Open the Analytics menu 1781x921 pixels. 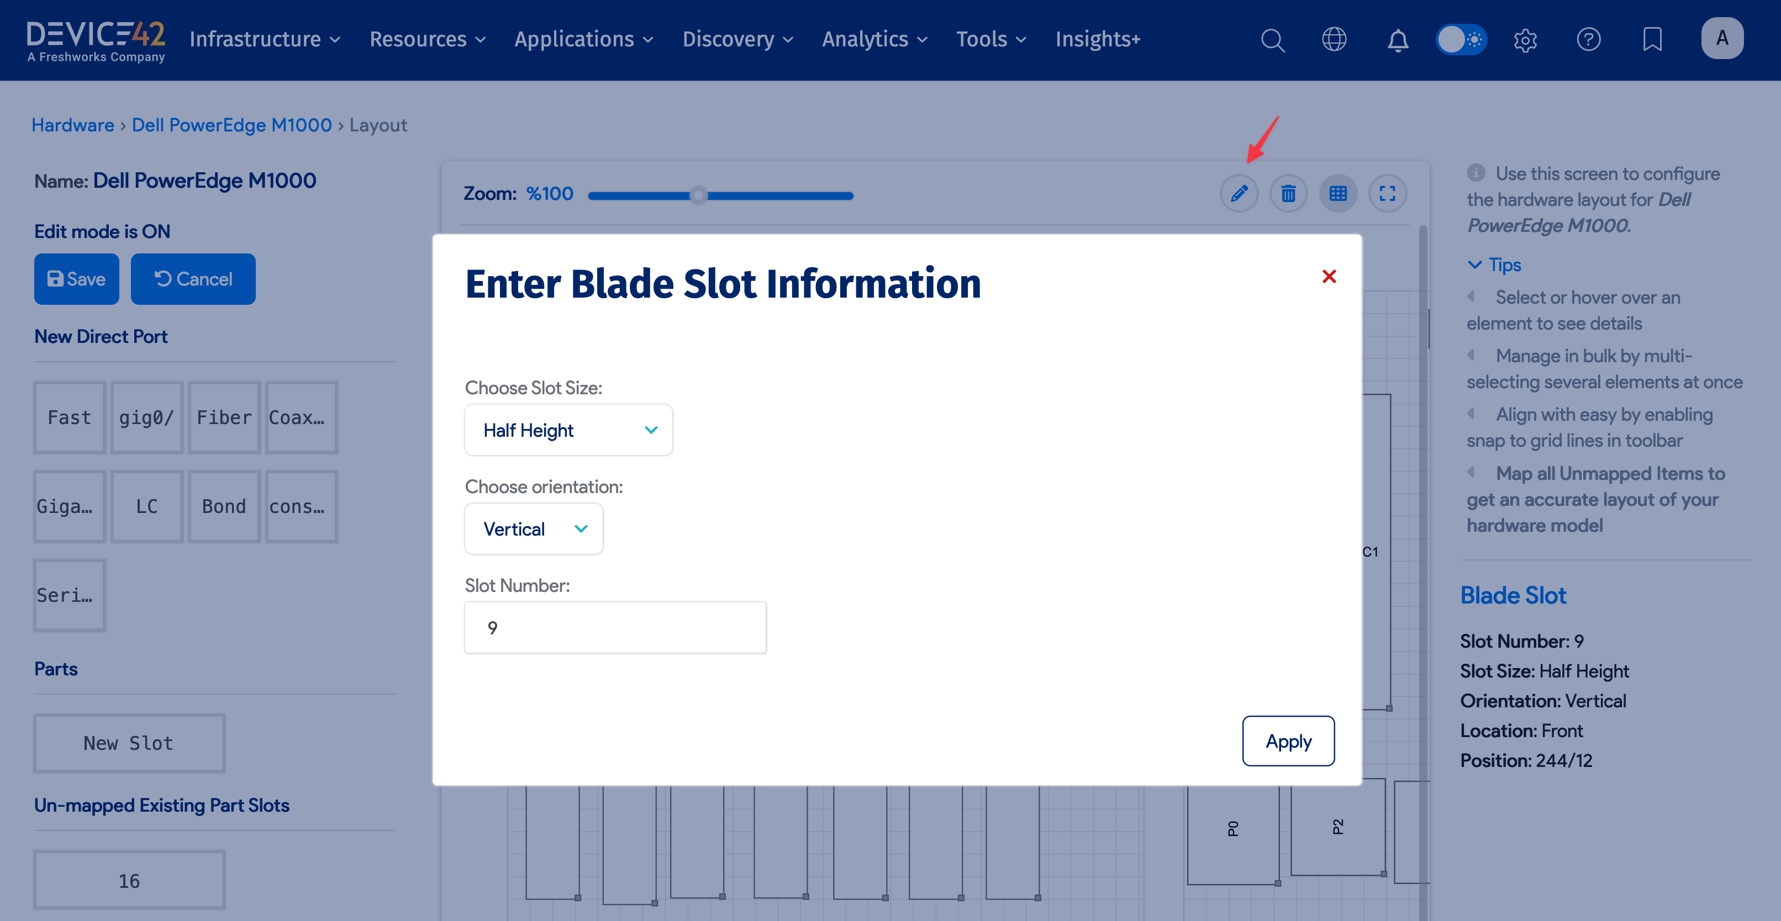[x=873, y=39]
